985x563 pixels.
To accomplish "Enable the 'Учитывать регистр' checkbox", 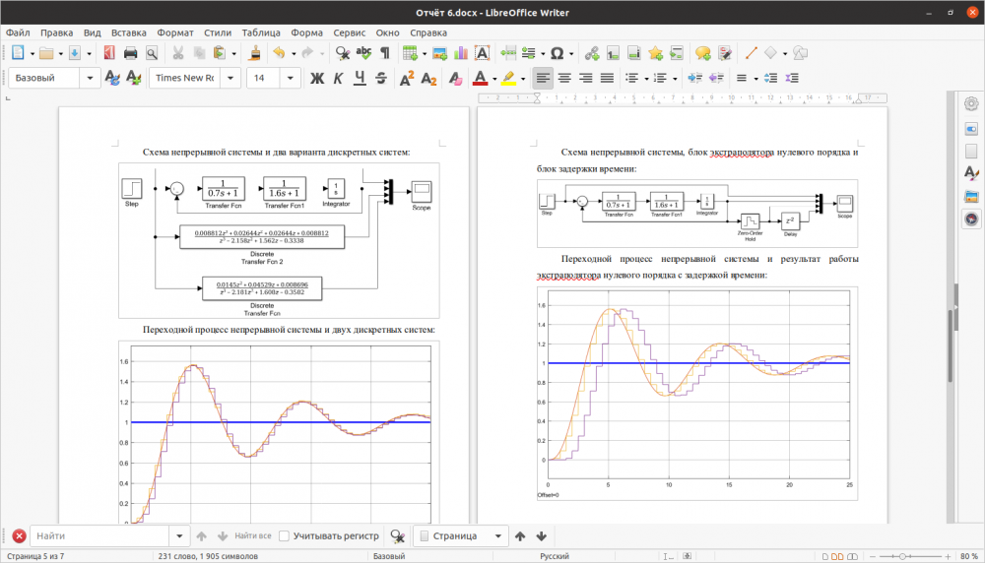I will pos(285,536).
